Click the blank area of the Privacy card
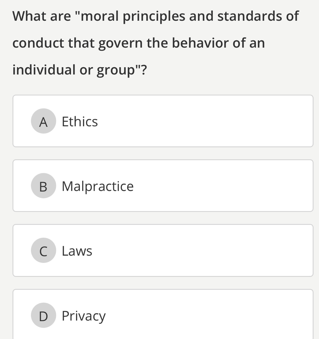The width and height of the screenshot is (319, 339). tap(210, 314)
